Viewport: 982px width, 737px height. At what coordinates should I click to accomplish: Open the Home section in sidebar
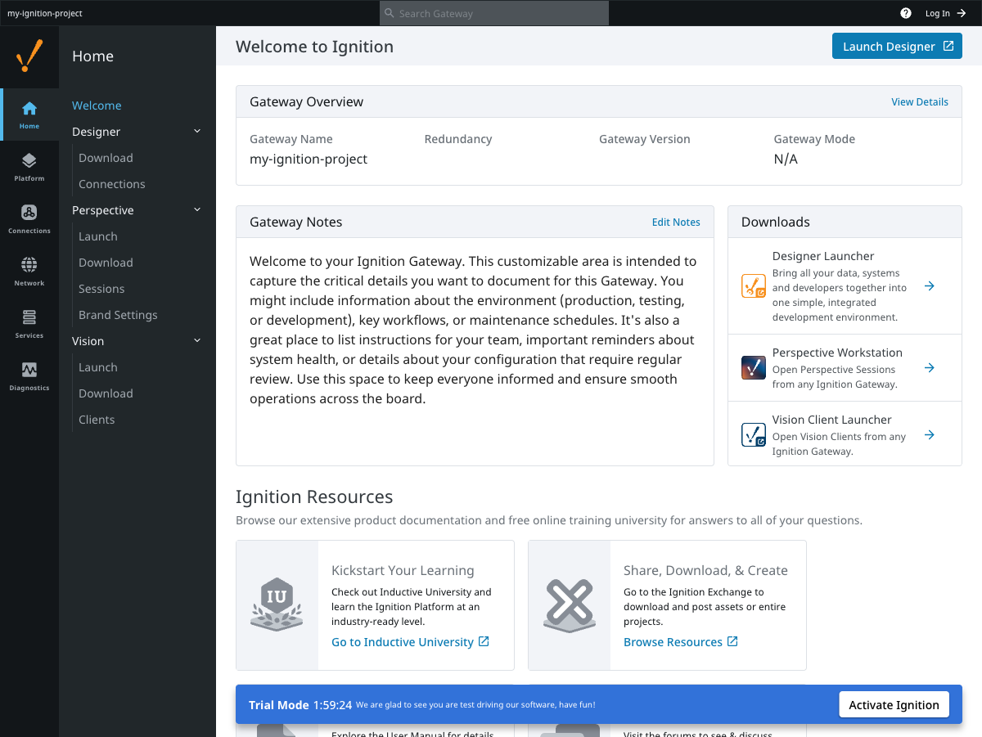point(29,115)
